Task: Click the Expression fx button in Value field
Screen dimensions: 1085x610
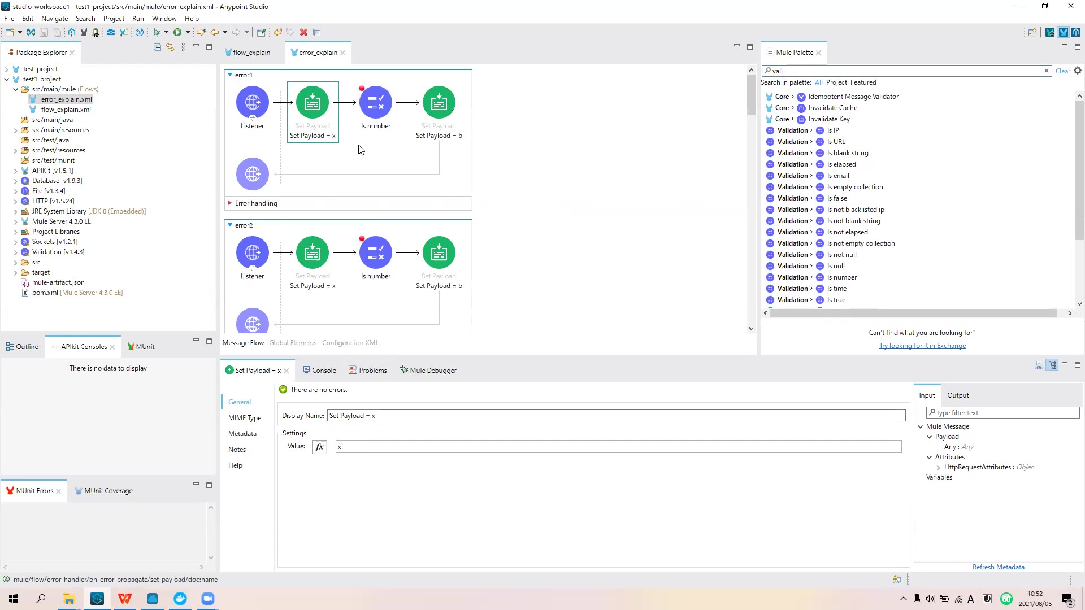Action: tap(319, 447)
